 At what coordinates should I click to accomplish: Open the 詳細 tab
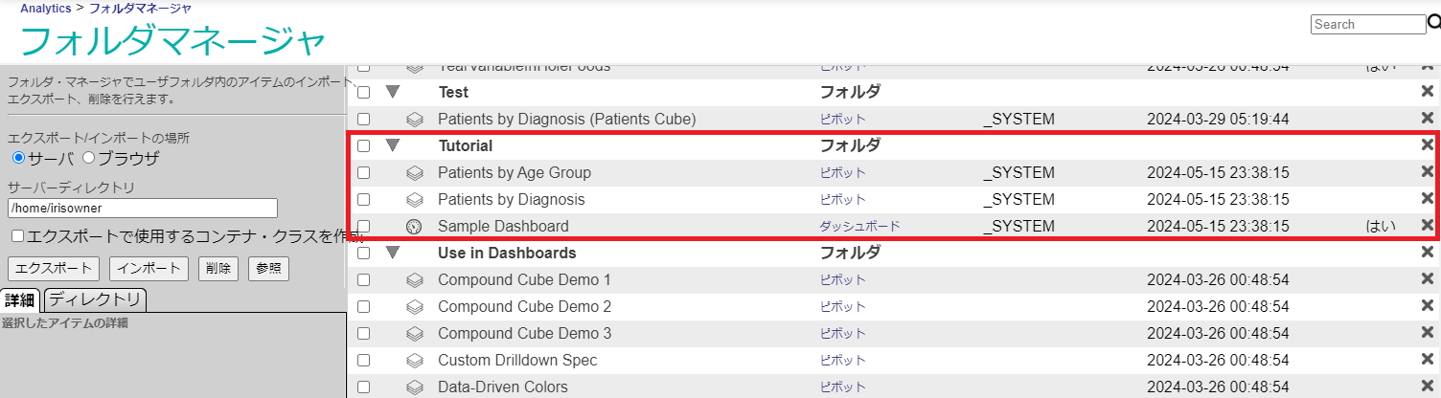pos(20,299)
